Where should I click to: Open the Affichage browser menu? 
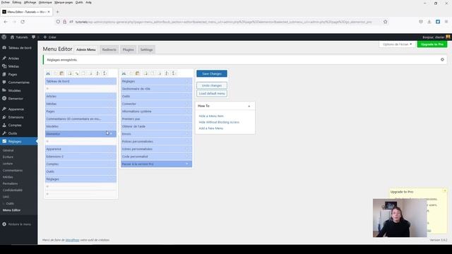[x=30, y=2]
